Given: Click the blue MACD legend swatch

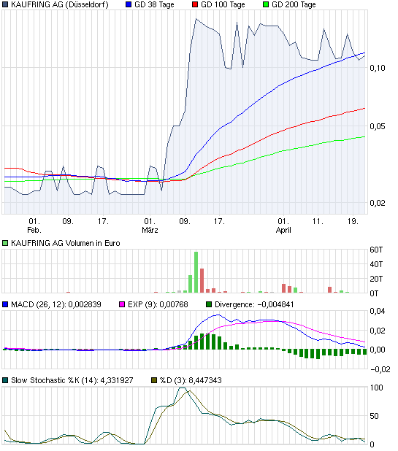Looking at the screenshot, I should [5, 304].
